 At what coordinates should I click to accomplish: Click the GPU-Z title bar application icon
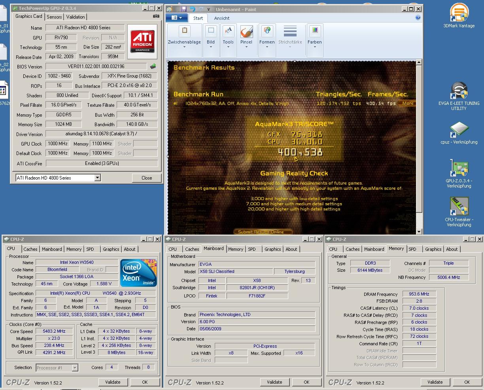tap(15, 8)
